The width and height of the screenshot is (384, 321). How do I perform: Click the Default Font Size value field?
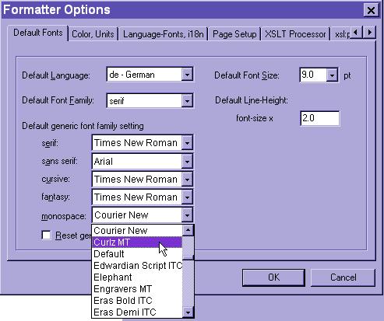click(x=313, y=75)
